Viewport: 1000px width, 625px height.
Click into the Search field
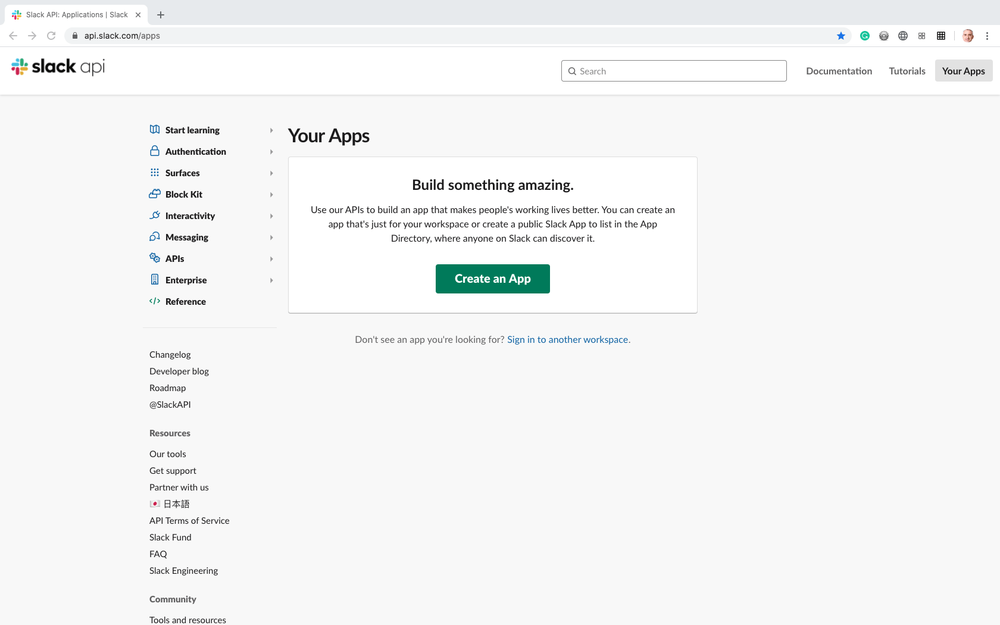click(674, 71)
